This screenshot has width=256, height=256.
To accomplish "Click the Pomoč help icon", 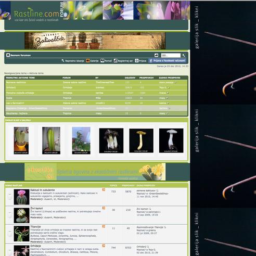I will 102,60.
